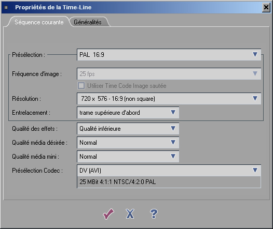
Task: Open help with the question mark icon
Action: click(x=154, y=213)
